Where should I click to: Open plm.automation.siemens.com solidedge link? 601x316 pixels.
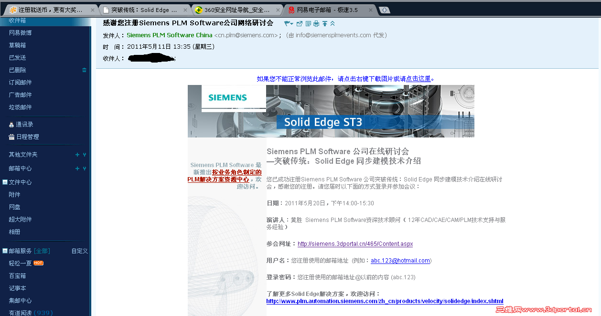coord(385,301)
